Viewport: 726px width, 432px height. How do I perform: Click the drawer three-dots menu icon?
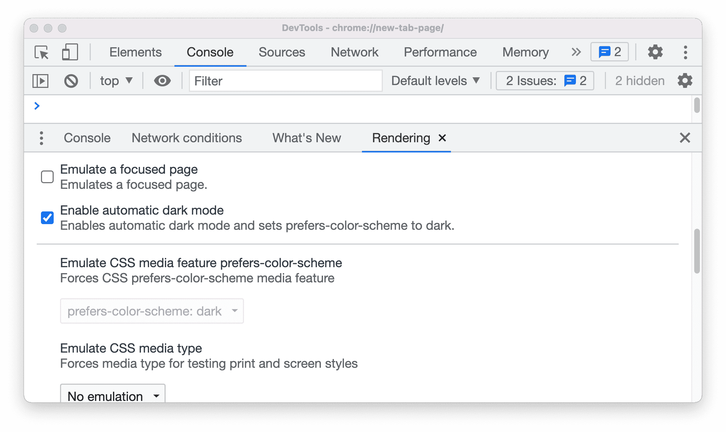(x=42, y=137)
